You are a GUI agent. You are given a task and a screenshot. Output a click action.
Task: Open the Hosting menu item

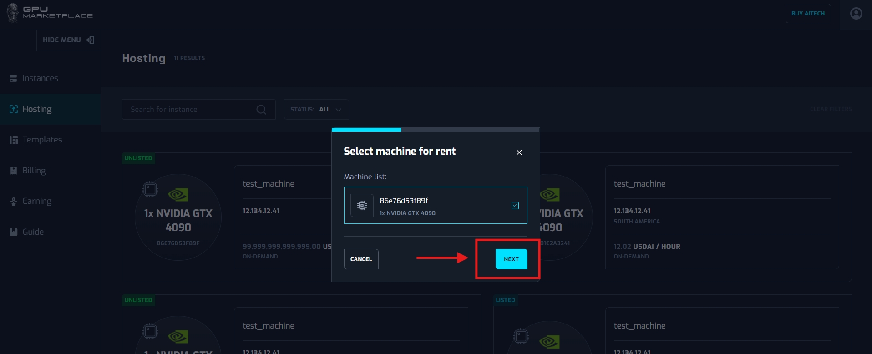pyautogui.click(x=37, y=109)
